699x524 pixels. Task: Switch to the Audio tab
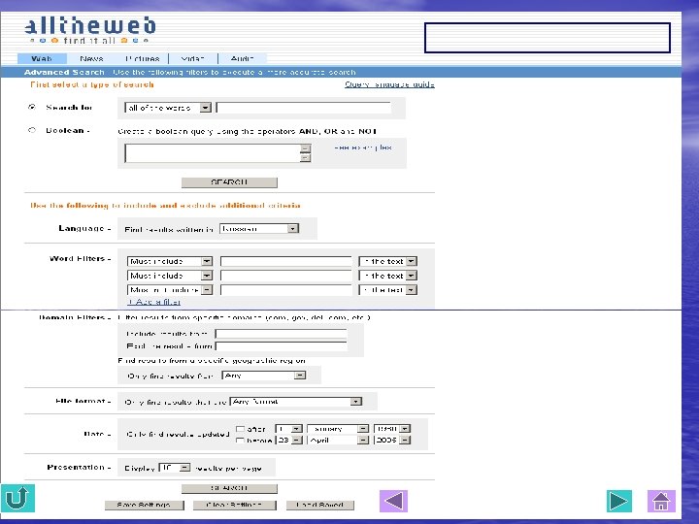click(x=242, y=58)
